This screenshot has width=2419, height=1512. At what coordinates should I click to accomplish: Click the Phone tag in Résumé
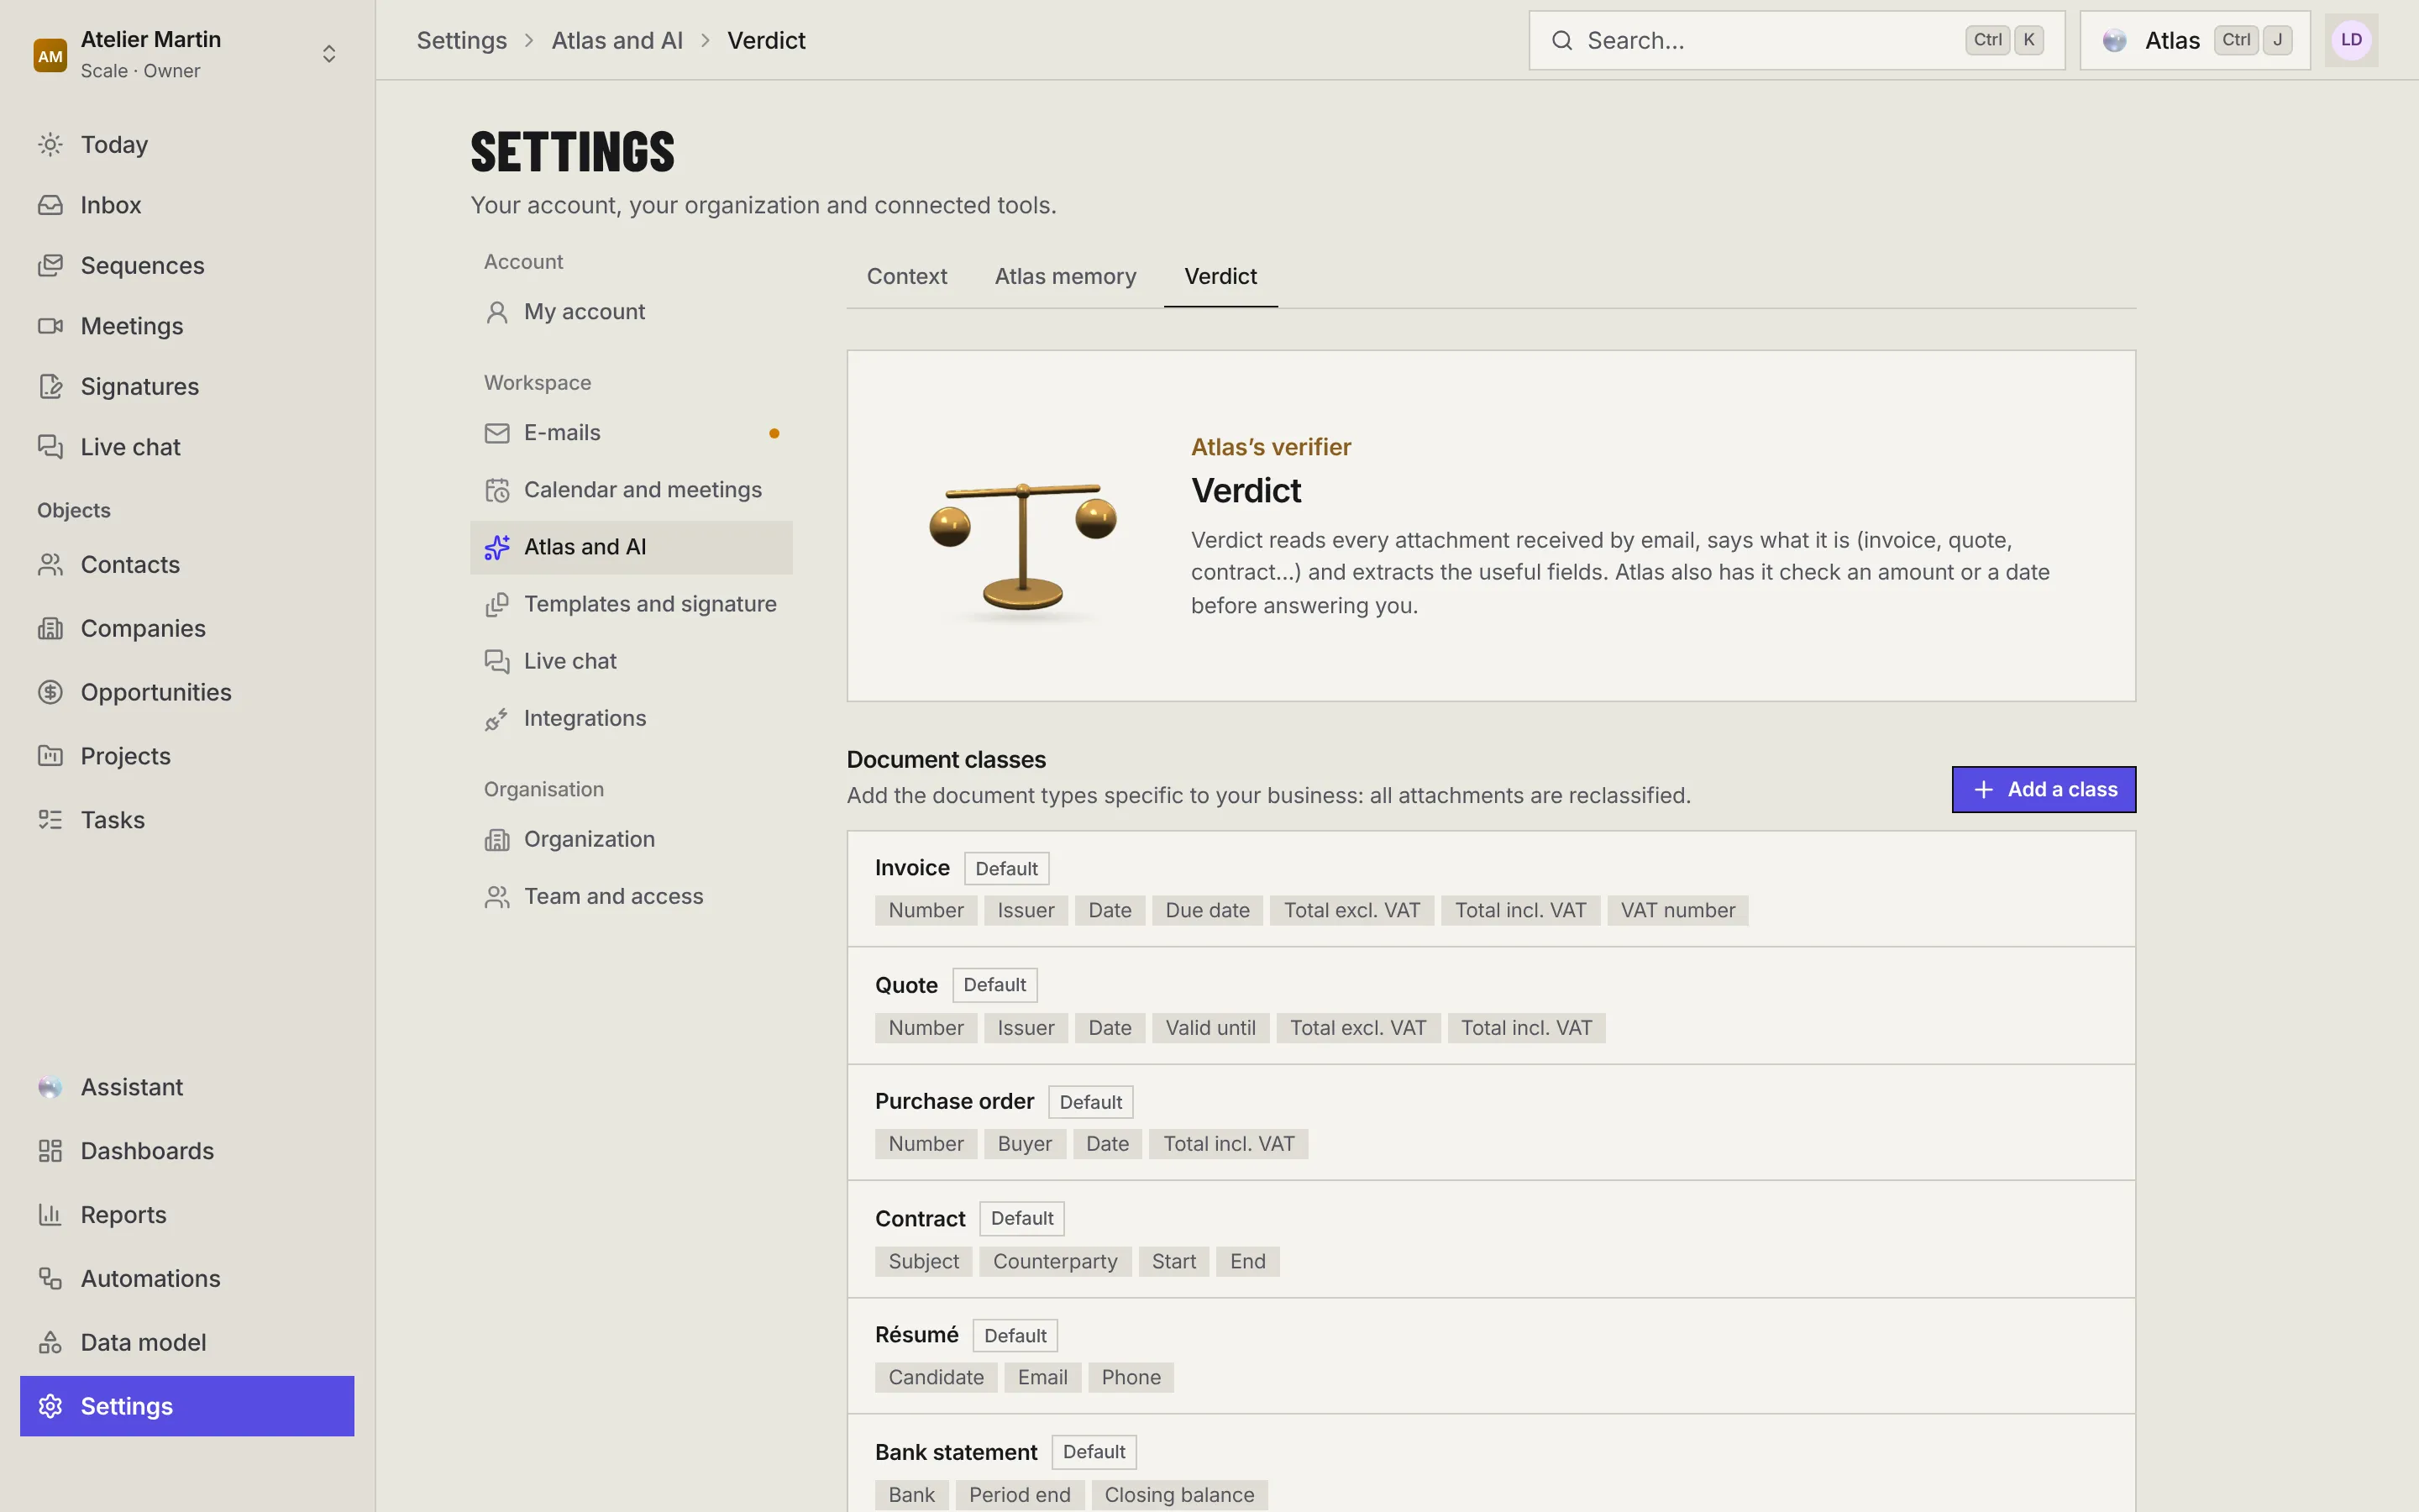1131,1378
